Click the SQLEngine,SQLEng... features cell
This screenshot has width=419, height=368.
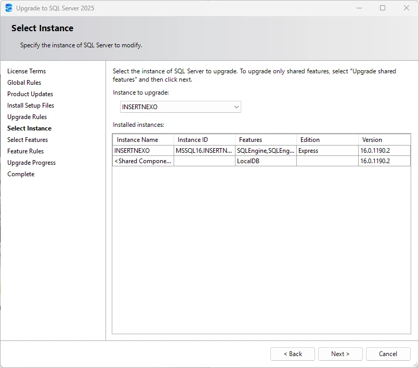[x=266, y=151]
